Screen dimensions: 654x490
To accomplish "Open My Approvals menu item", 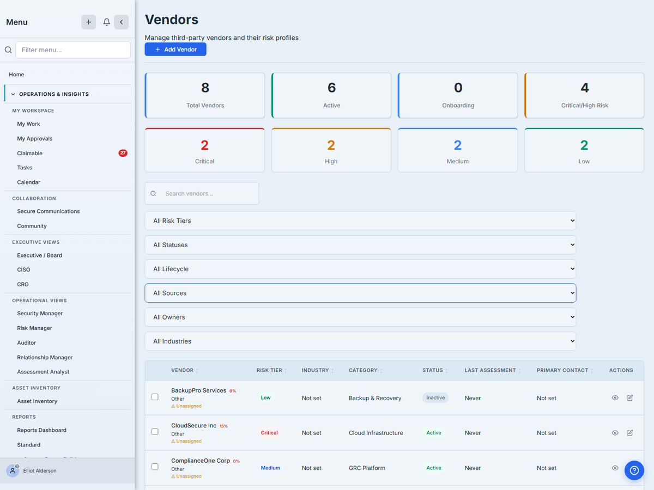I will coord(35,139).
